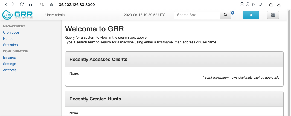Open Statistics in the sidebar
The width and height of the screenshot is (291, 116).
(x=10, y=45)
